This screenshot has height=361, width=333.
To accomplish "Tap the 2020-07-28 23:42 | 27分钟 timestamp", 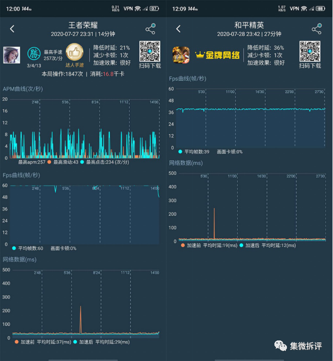I will 249,34.
